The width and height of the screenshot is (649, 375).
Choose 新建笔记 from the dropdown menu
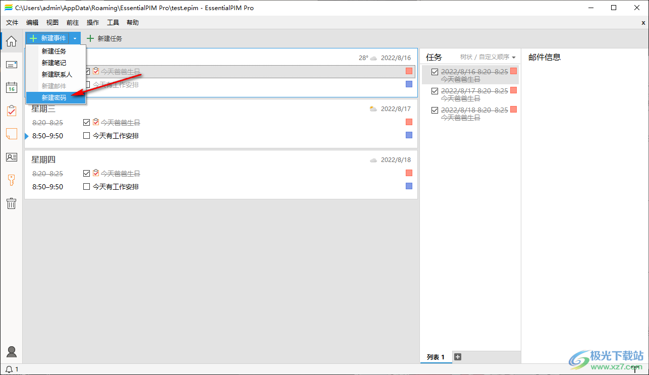[56, 63]
